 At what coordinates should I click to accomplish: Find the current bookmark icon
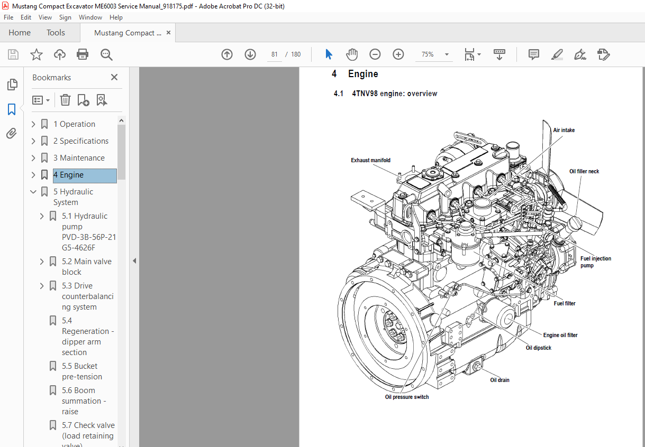102,100
